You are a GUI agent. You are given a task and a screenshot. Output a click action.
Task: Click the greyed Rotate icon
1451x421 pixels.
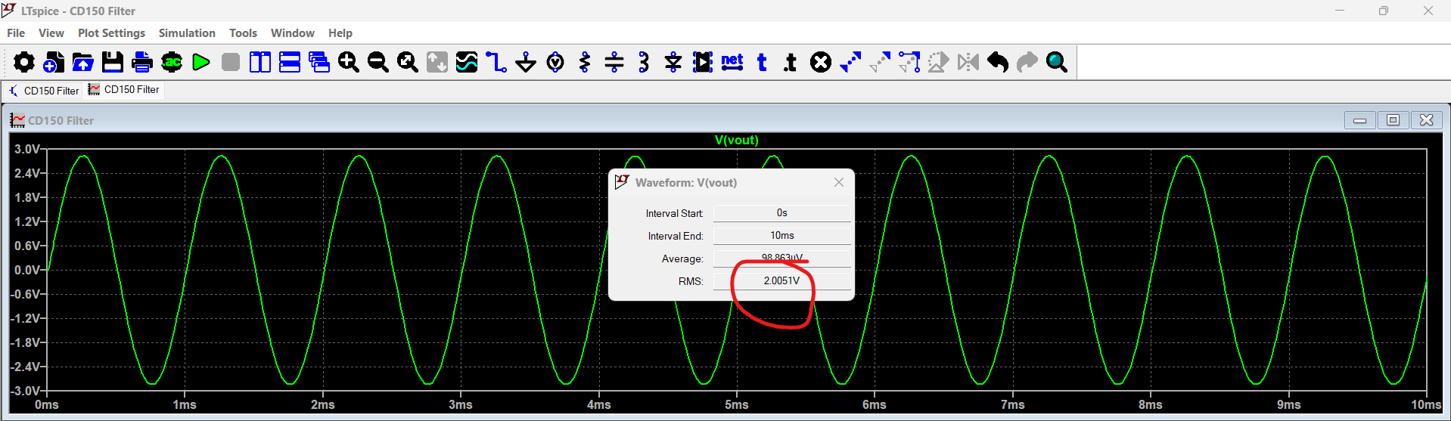tap(939, 62)
